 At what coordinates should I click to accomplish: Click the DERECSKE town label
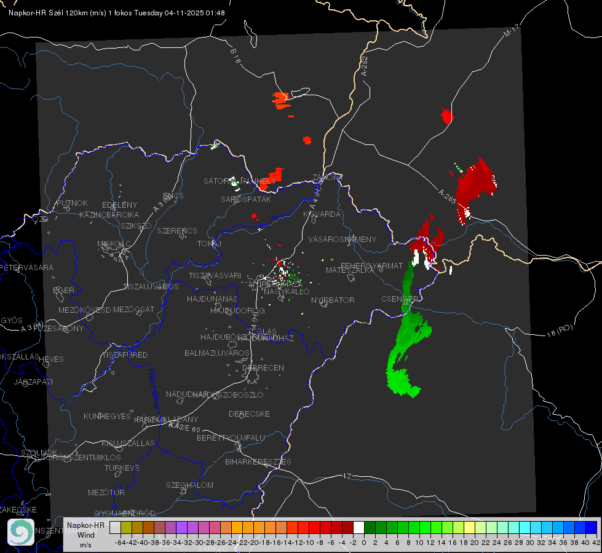tap(249, 414)
